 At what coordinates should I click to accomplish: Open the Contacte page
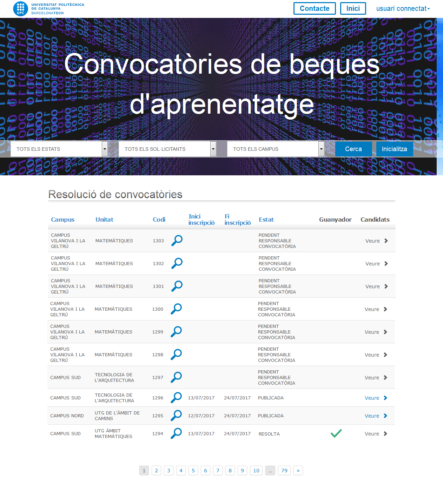315,9
